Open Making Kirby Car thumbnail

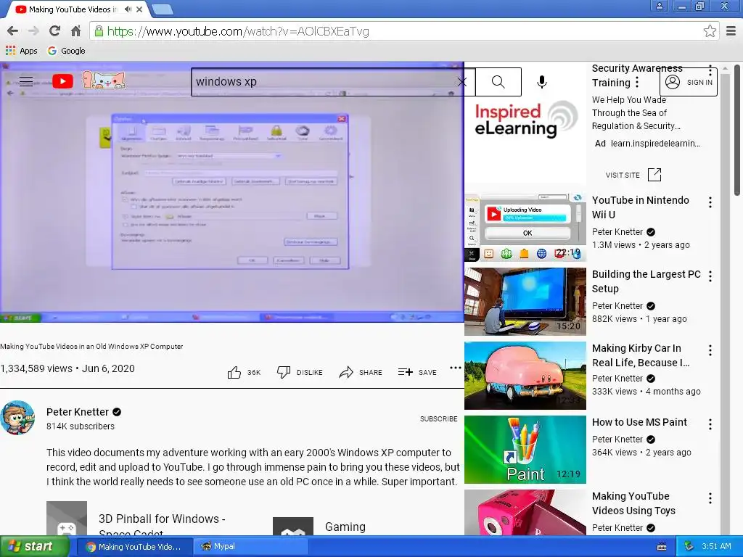[x=525, y=376]
